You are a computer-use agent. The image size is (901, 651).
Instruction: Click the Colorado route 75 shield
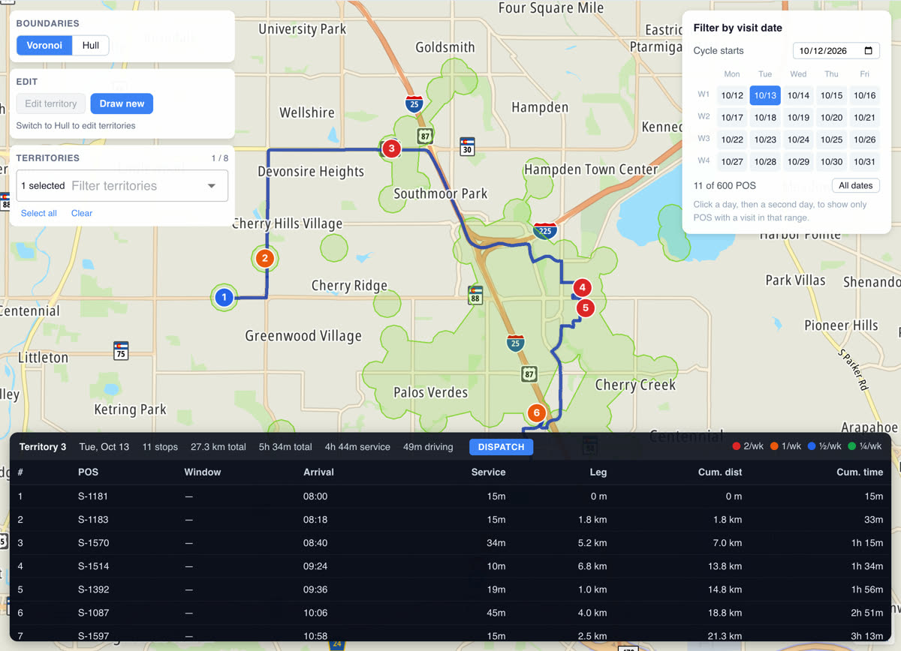click(x=121, y=350)
